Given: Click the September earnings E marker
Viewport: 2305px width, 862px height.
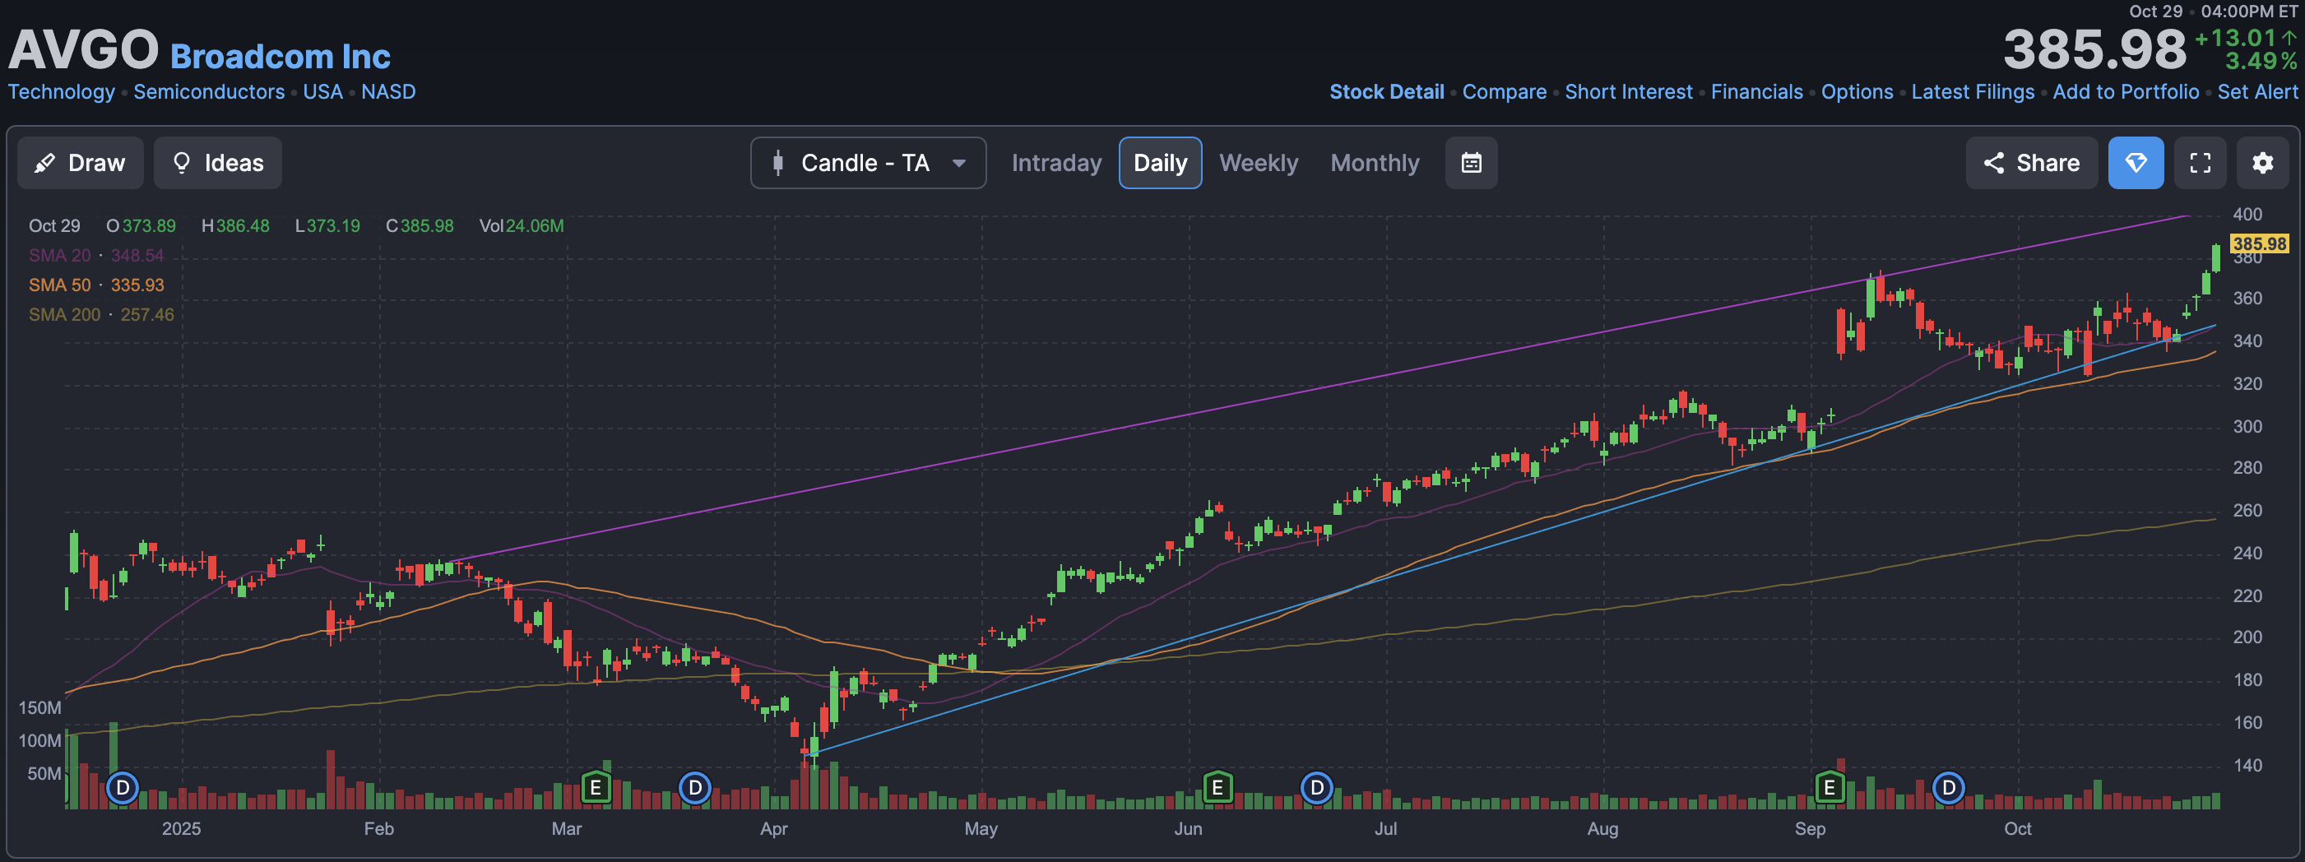Looking at the screenshot, I should pyautogui.click(x=1829, y=789).
